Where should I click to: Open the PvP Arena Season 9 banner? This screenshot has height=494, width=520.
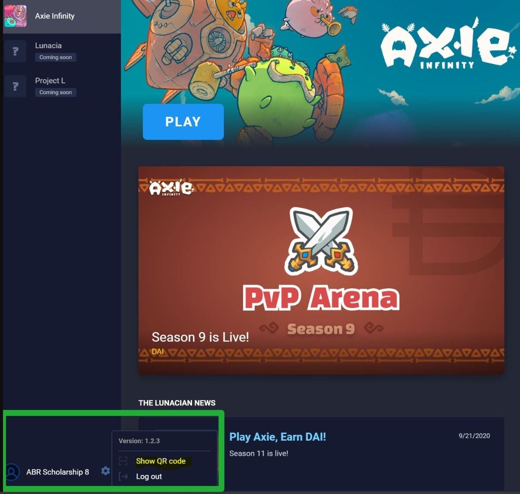pyautogui.click(x=321, y=270)
